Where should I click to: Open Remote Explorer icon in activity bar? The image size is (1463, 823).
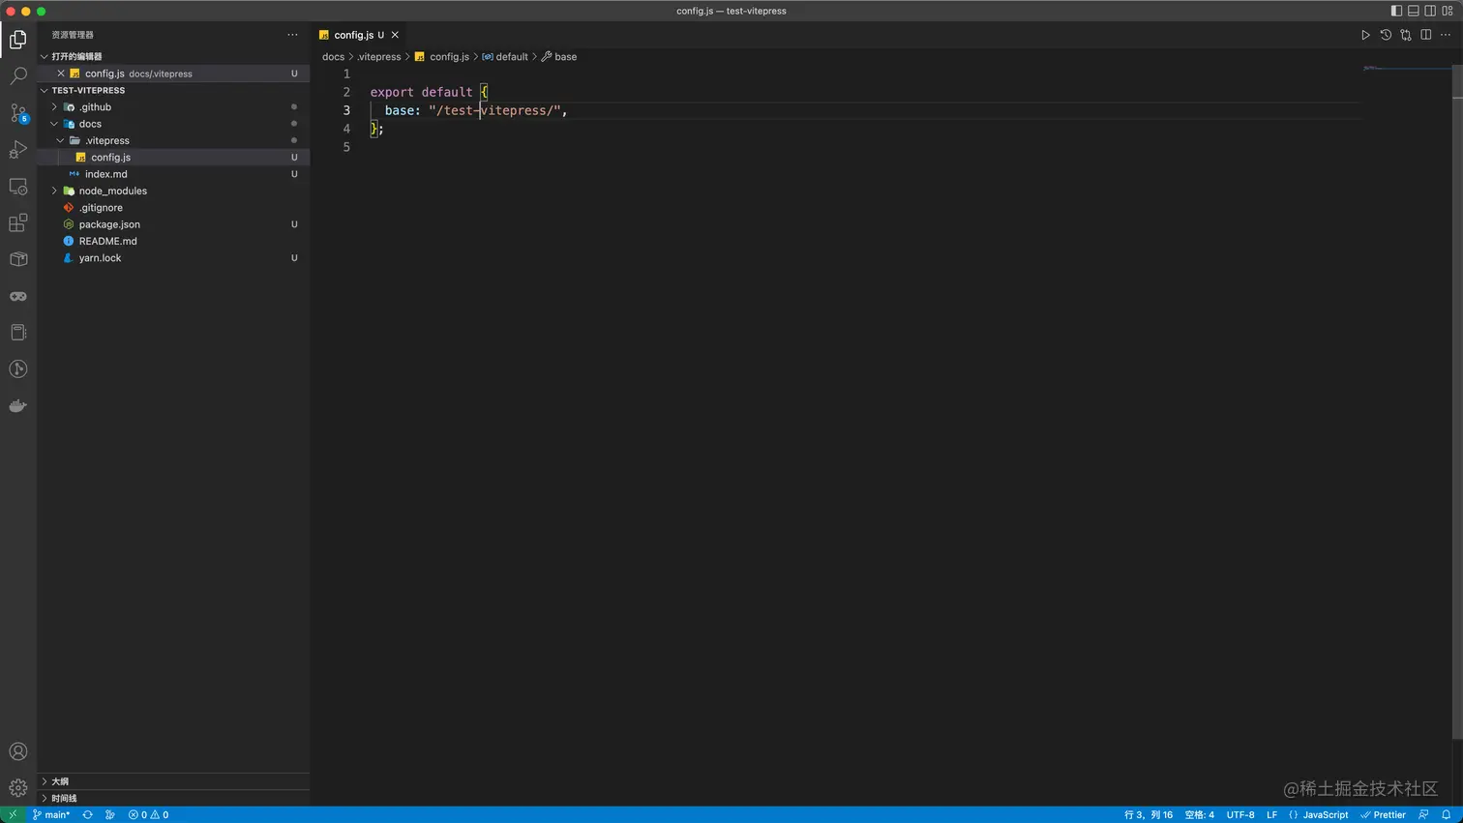click(x=17, y=186)
